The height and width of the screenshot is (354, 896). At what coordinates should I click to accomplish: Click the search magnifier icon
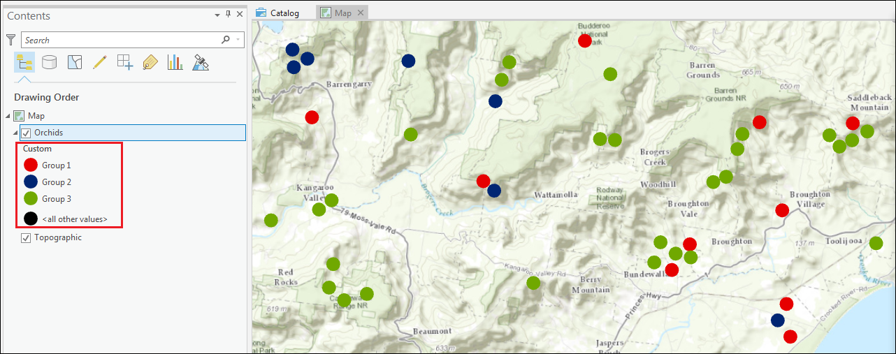pyautogui.click(x=226, y=40)
